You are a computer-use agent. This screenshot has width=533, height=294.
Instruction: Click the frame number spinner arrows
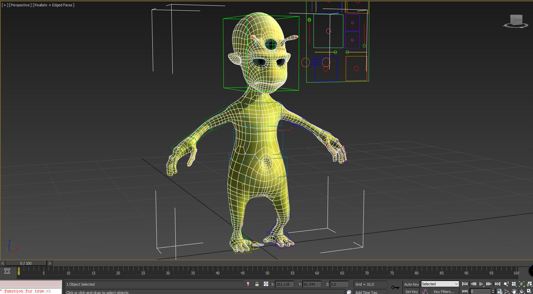[x=493, y=291]
